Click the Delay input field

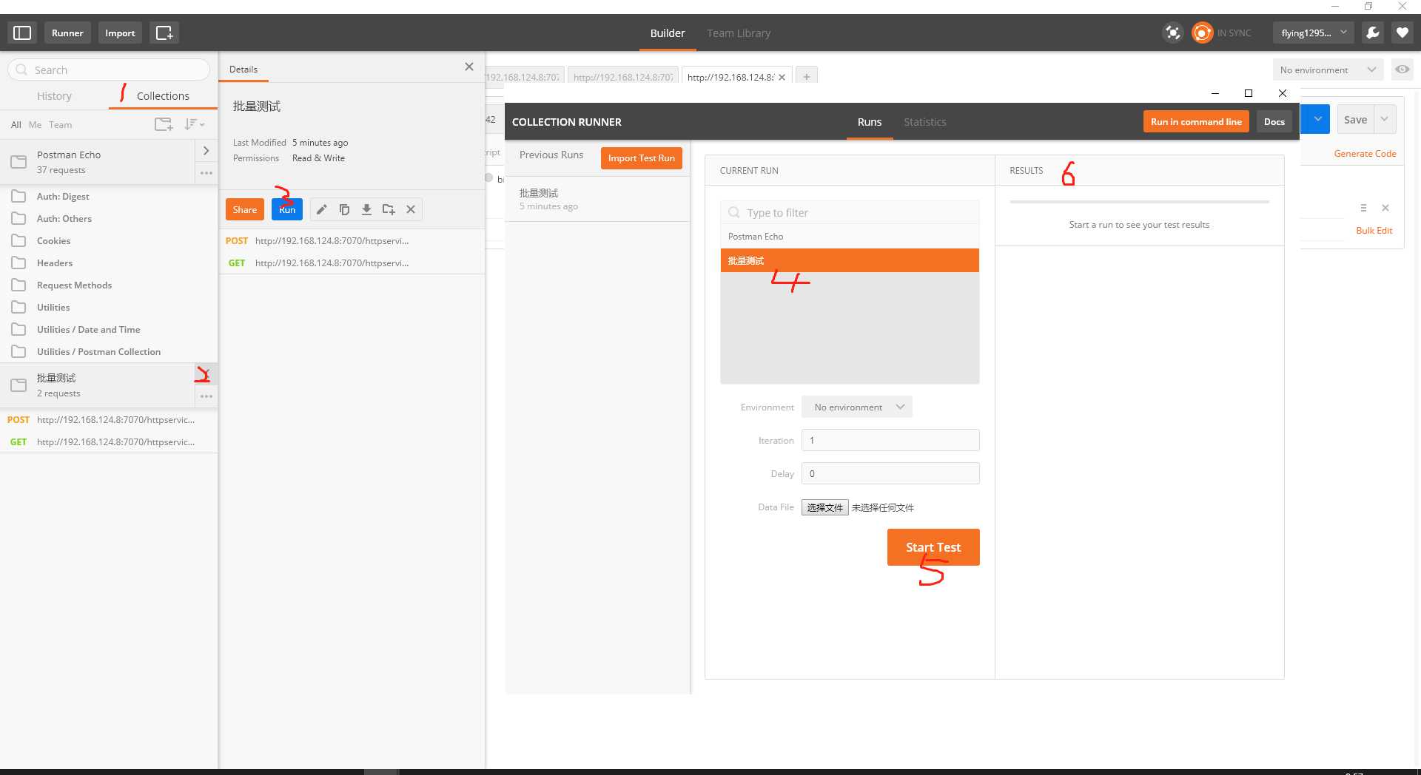pyautogui.click(x=890, y=473)
